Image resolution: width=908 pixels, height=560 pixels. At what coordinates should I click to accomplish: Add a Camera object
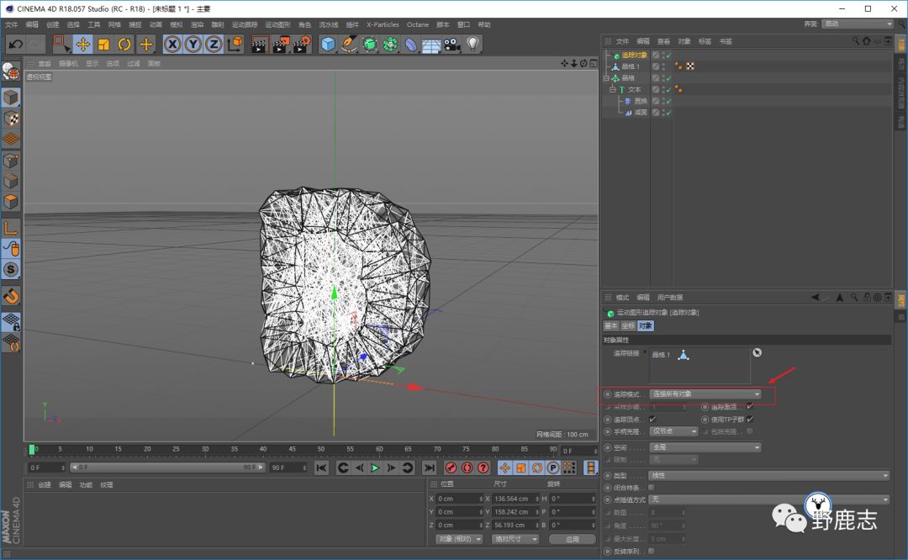coord(451,44)
